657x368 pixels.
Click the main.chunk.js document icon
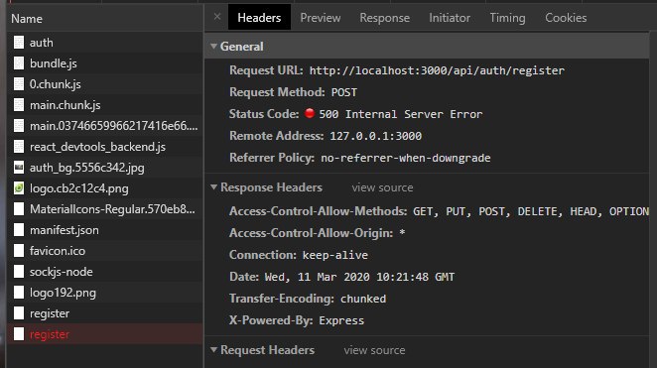click(x=19, y=105)
